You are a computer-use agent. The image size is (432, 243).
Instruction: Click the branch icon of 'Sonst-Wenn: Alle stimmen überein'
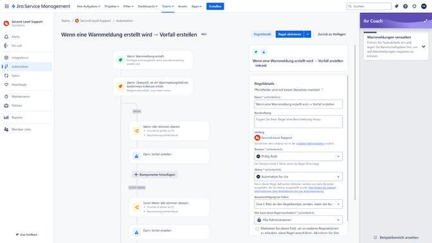[137, 207]
